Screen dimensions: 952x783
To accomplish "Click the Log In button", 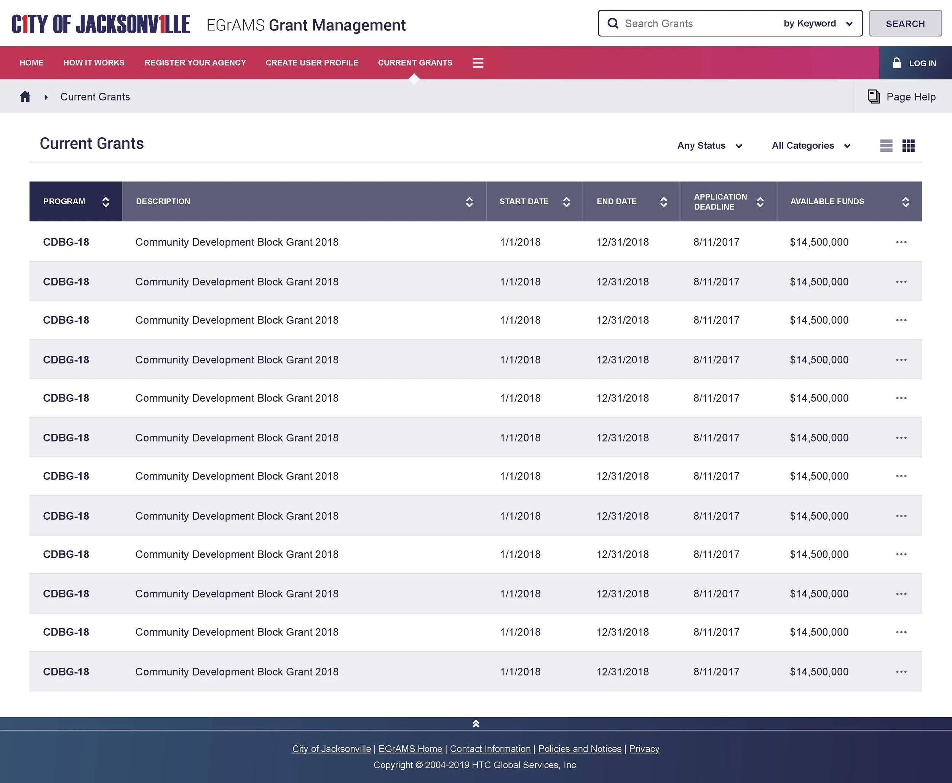I will point(915,63).
